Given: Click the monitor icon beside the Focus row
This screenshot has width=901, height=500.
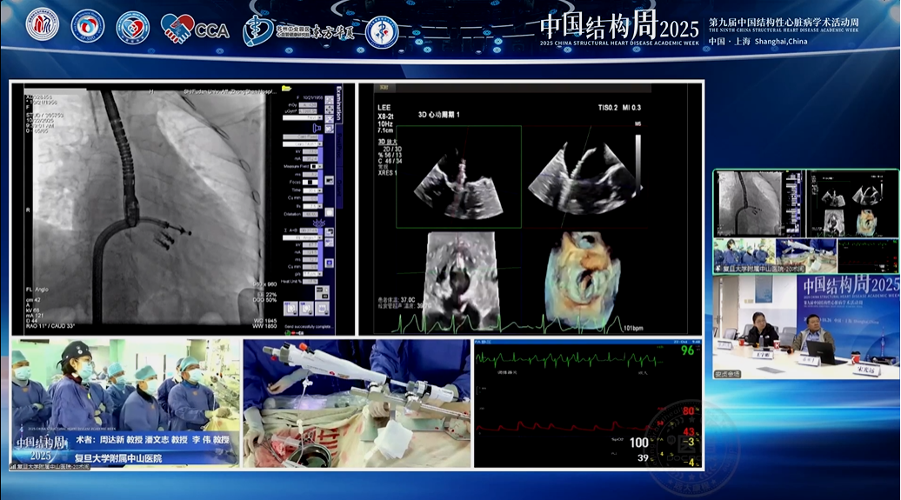Looking at the screenshot, I should [329, 181].
